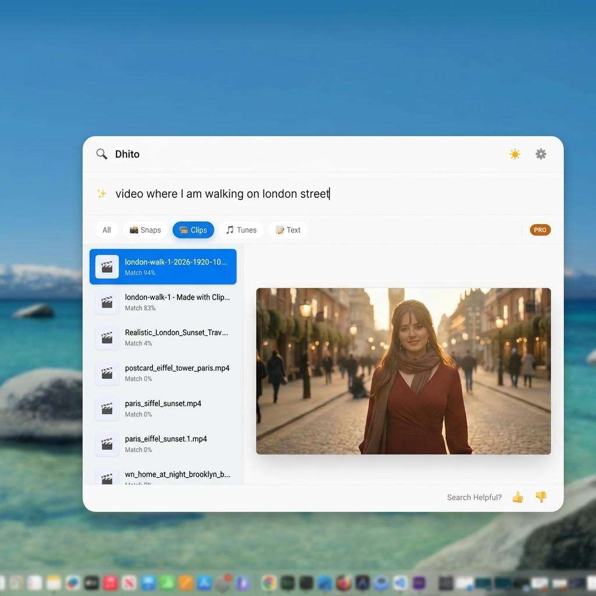Image resolution: width=596 pixels, height=596 pixels.
Task: Open the App Store from the dock
Action: click(204, 583)
